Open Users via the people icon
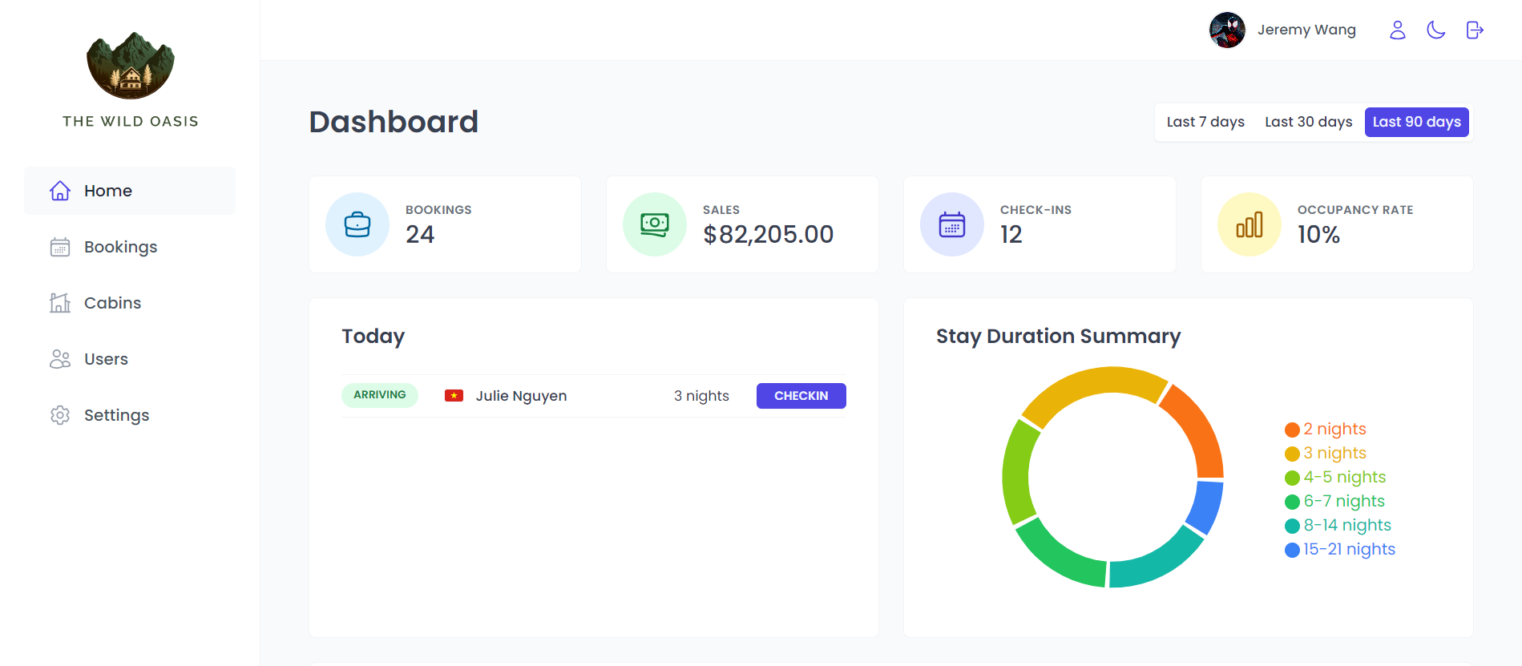This screenshot has width=1522, height=666. pyautogui.click(x=60, y=359)
